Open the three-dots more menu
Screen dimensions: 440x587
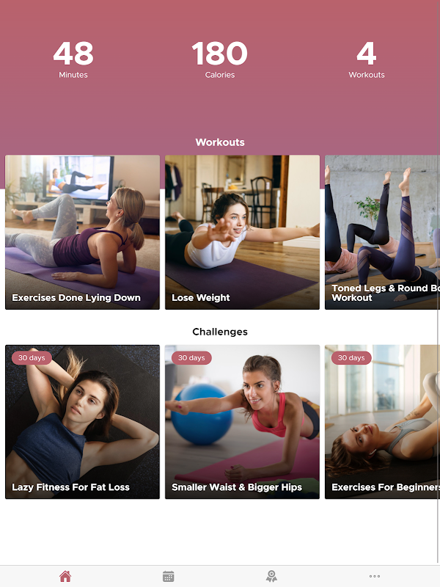tap(375, 576)
